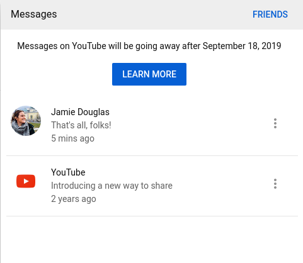303x263 pixels.
Task: Select the YouTube sender name in list
Action: point(68,172)
